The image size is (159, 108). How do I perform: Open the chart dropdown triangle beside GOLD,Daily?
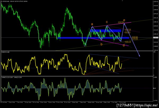(2, 1)
